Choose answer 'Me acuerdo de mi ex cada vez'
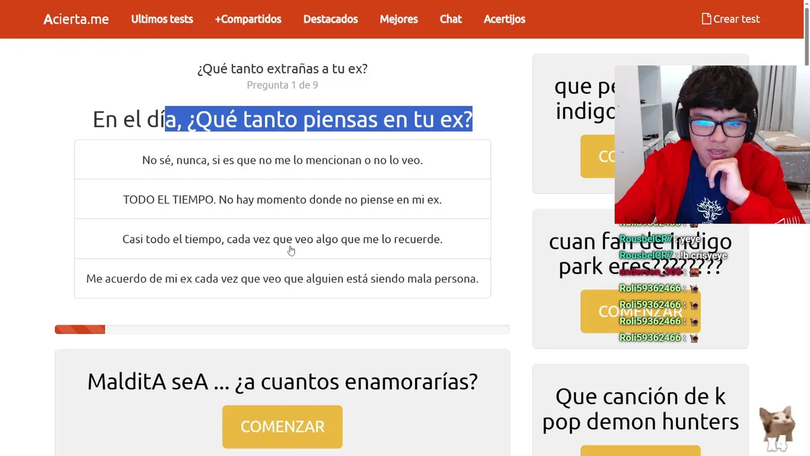 [282, 279]
